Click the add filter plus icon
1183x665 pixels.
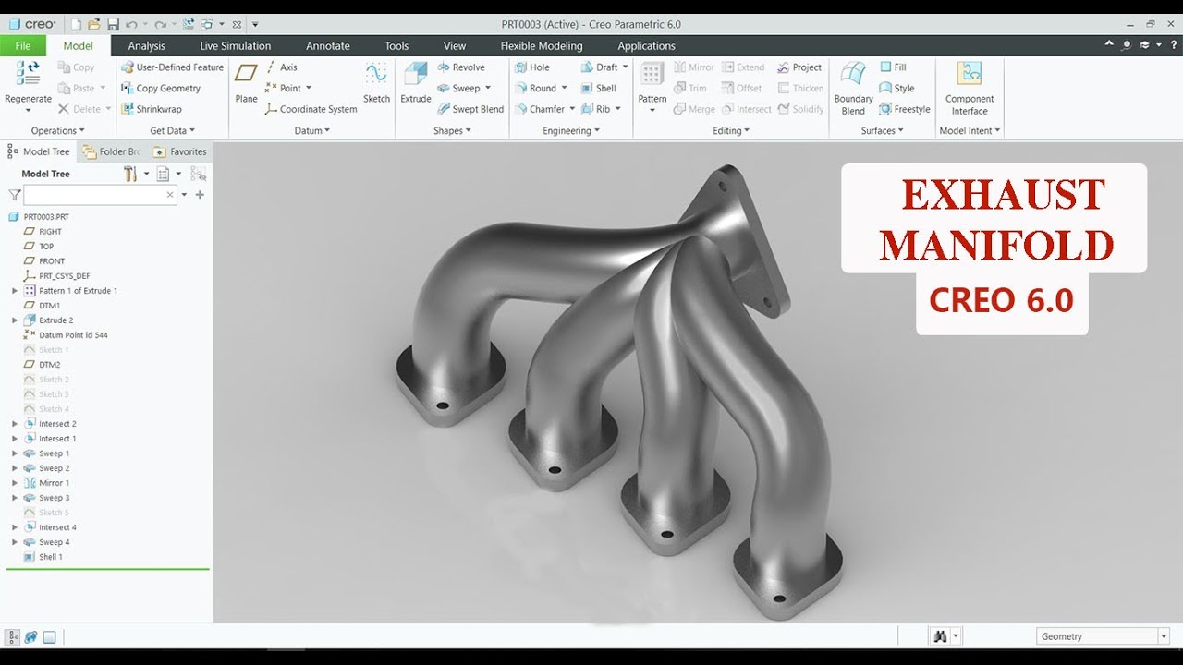(200, 195)
